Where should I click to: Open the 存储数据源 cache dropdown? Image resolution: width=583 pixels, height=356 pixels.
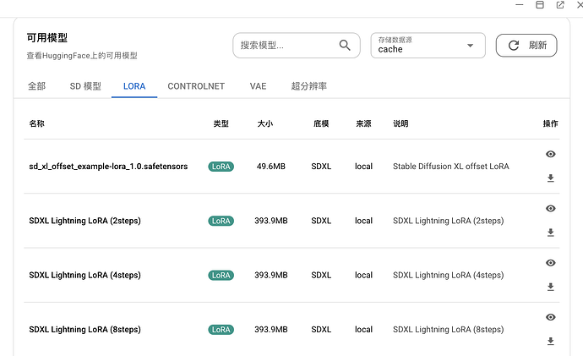428,46
